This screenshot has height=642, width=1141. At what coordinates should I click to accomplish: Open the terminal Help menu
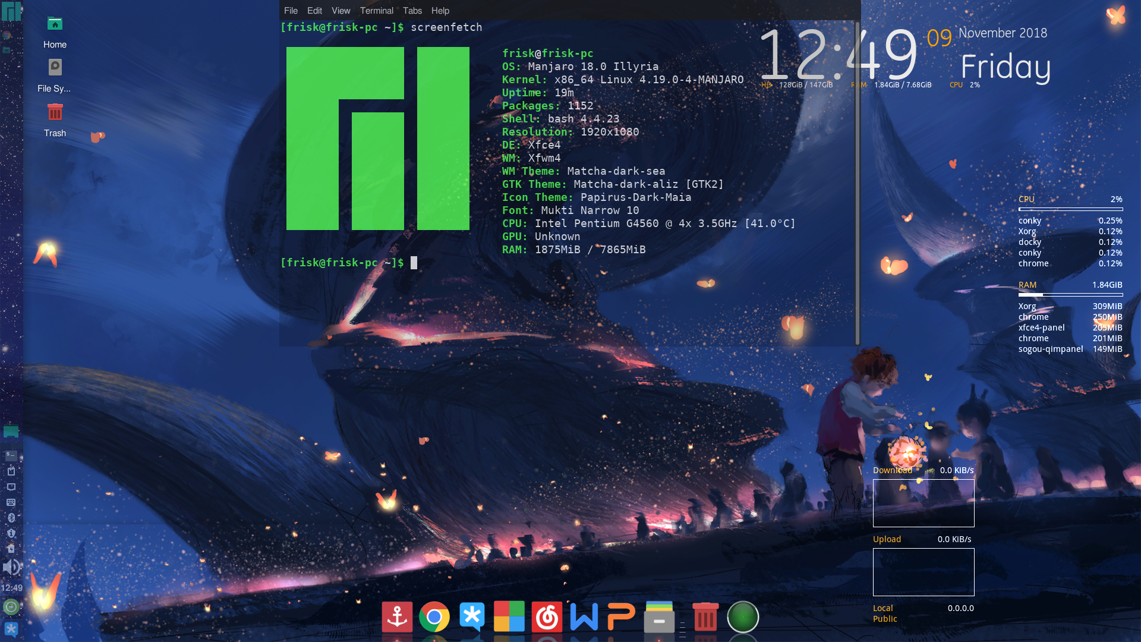pos(440,11)
